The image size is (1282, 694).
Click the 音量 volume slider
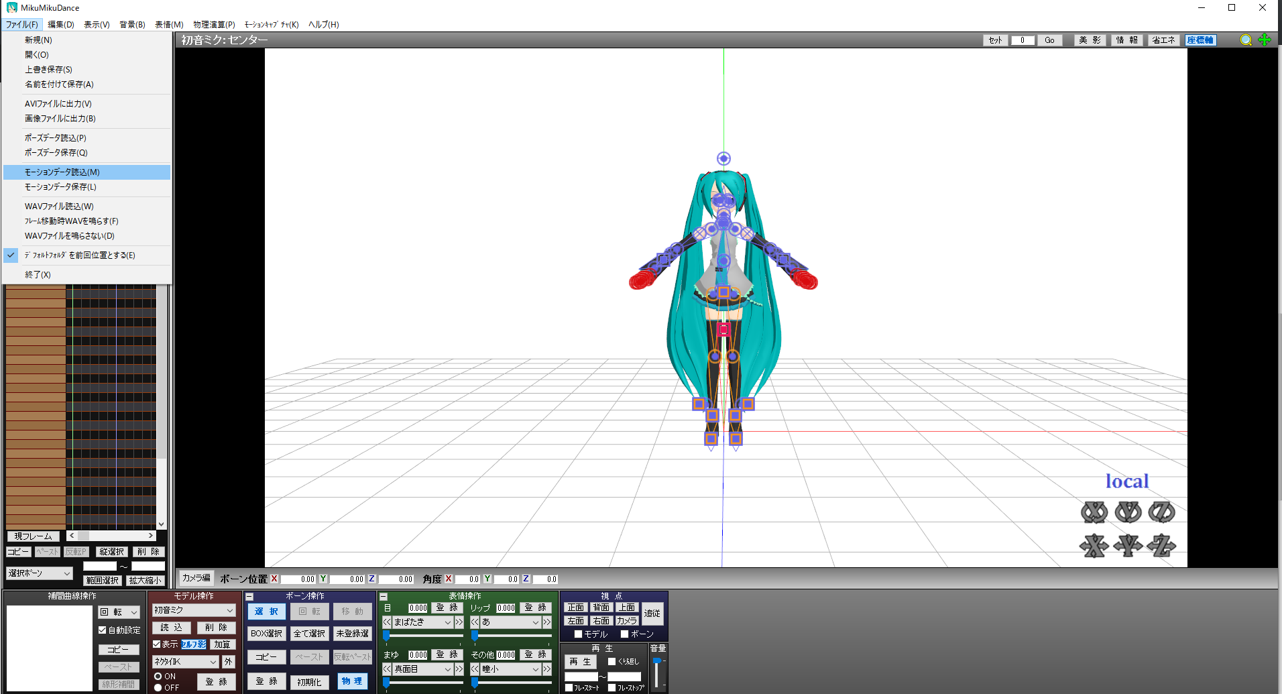[657, 674]
